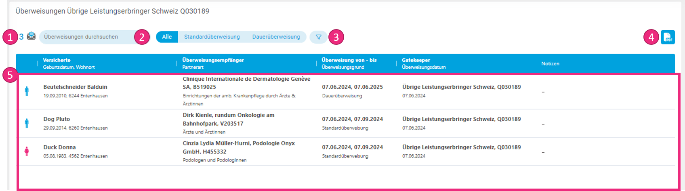The height and width of the screenshot is (191, 685).
Task: Switch to Dauerüberweisung tab
Action: (x=276, y=37)
